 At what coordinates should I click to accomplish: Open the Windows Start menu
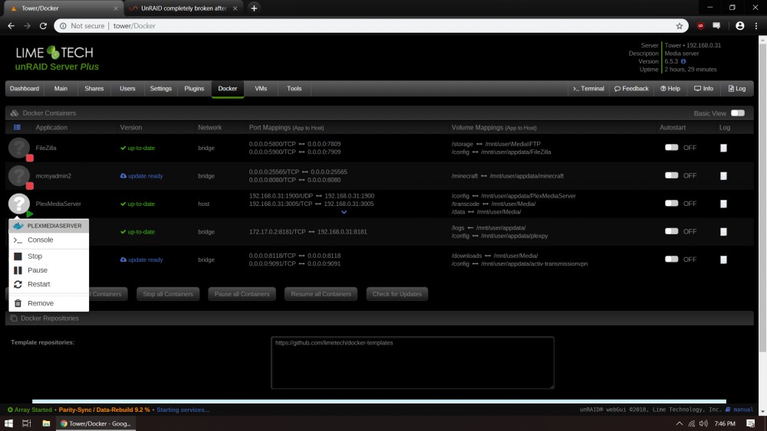pyautogui.click(x=8, y=423)
